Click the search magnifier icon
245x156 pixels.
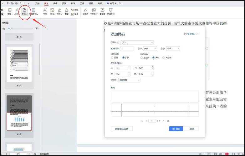click(x=120, y=3)
